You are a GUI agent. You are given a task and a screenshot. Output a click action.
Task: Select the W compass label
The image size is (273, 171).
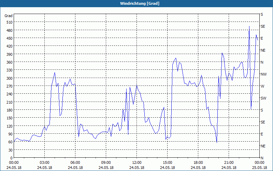click(x=262, y=86)
